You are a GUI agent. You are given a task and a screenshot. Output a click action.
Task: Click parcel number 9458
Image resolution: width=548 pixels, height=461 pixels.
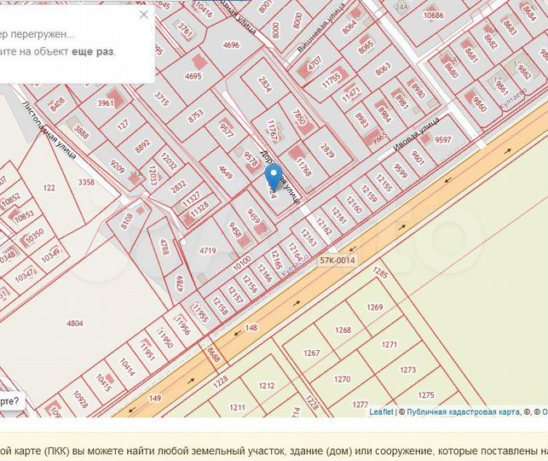coord(234,230)
